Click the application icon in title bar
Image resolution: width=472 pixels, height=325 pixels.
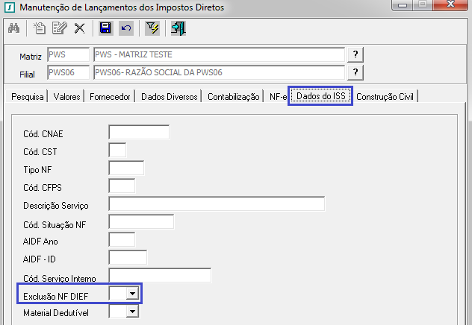[10, 7]
